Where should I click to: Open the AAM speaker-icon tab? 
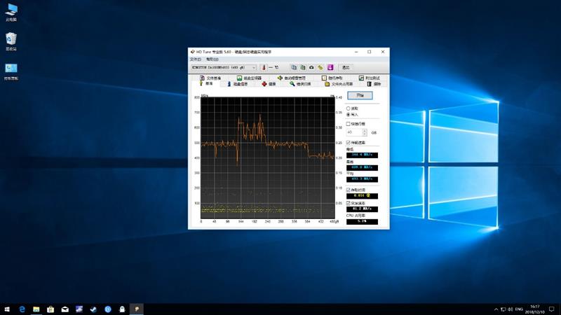pos(292,78)
